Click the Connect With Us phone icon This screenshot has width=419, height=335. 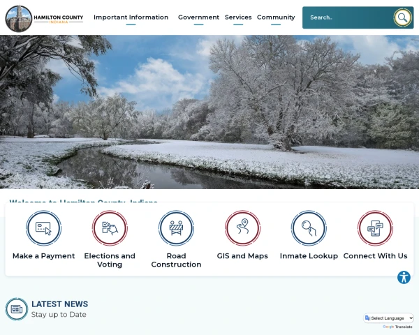375,228
